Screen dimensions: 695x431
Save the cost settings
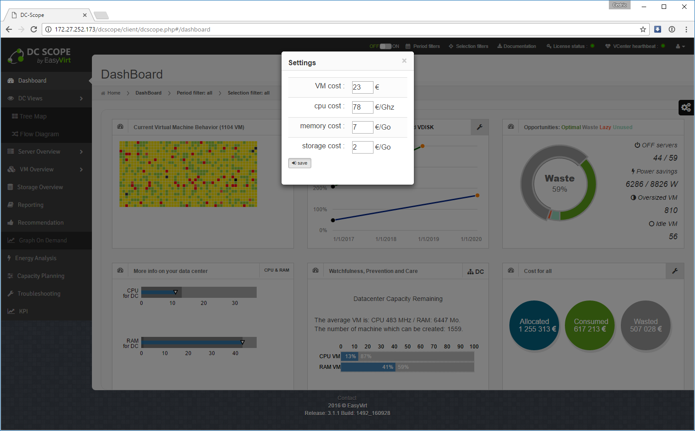point(300,163)
